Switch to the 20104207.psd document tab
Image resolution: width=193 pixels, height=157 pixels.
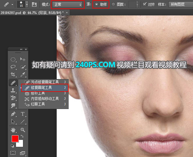[32, 13]
